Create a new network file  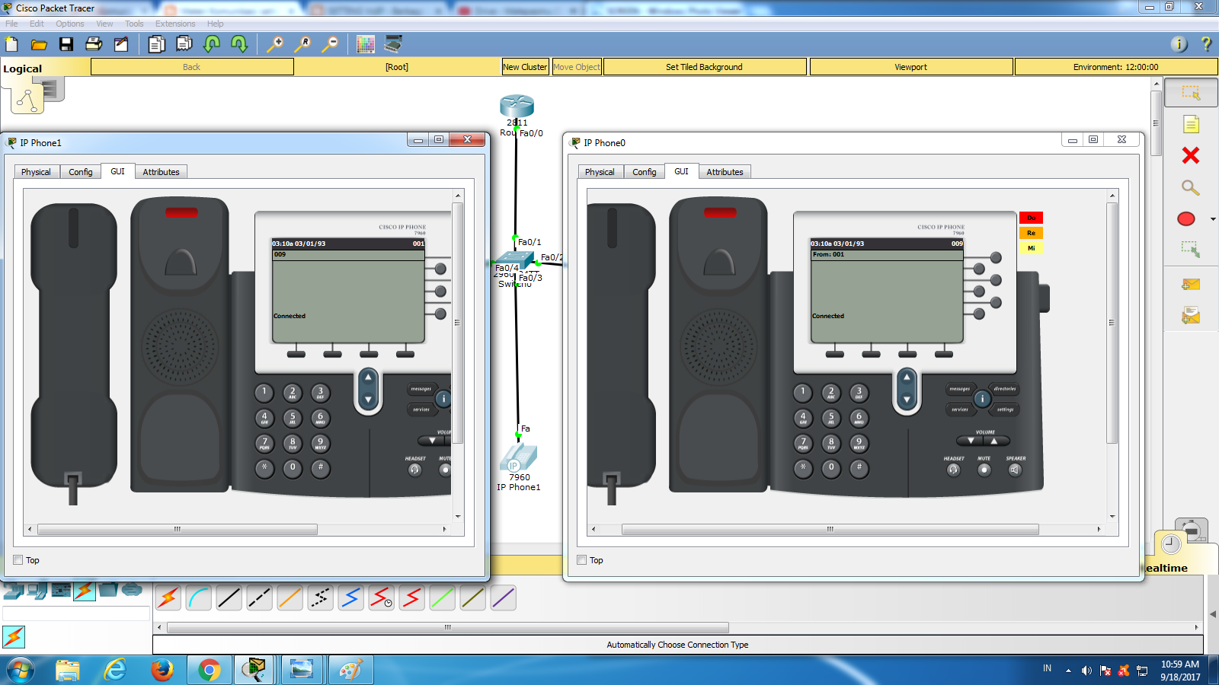pos(11,44)
